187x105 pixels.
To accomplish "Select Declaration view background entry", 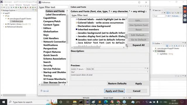I will [x=94, y=26].
